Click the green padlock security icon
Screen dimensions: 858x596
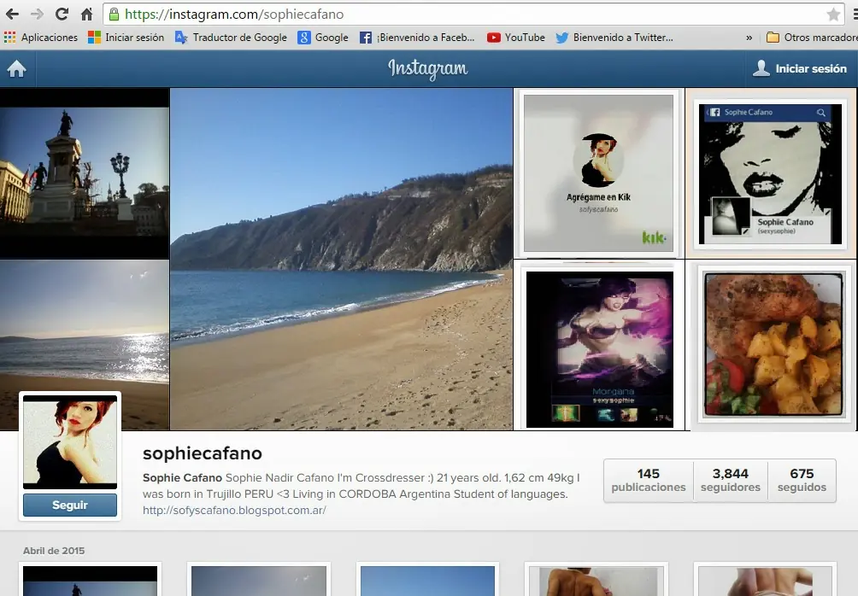pos(114,15)
